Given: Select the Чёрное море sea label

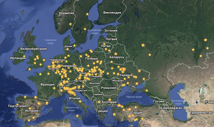Looking at the screenshot, I should 134,97.
